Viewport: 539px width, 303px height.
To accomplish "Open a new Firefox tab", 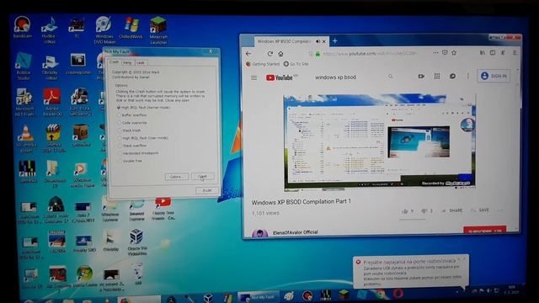I will pyautogui.click(x=334, y=41).
